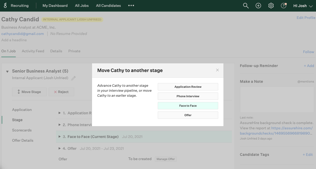This screenshot has height=169, width=316.
Task: Click inside the Make a Note text box
Action: coord(277,100)
